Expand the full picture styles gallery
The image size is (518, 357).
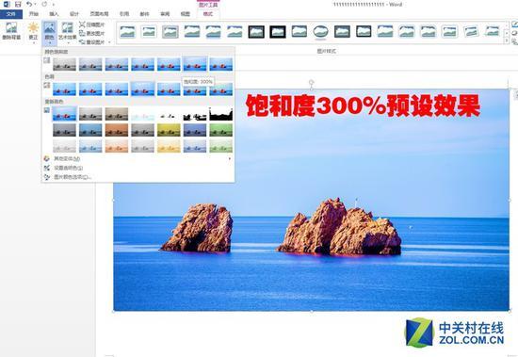507,41
